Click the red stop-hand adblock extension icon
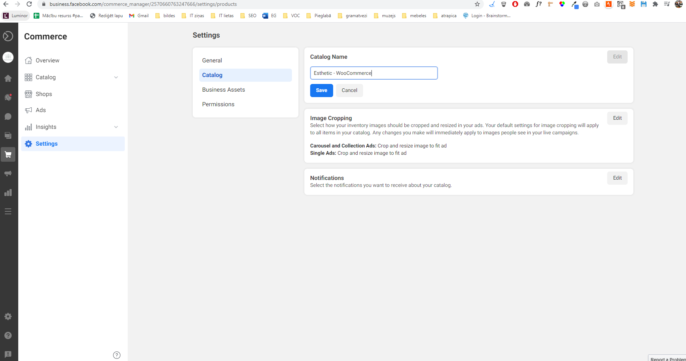 click(515, 4)
